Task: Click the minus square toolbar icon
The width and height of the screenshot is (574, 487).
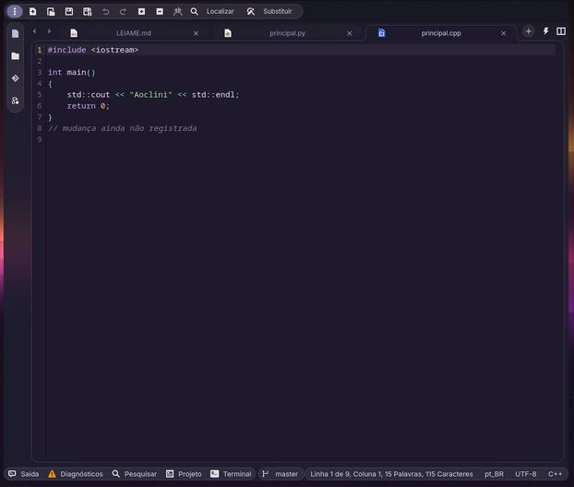Action: [160, 11]
